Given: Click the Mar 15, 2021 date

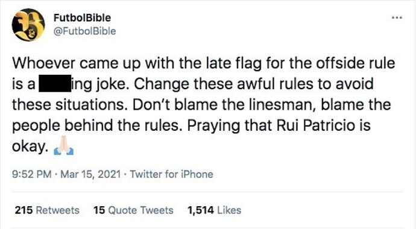Looking at the screenshot, I should point(90,174).
